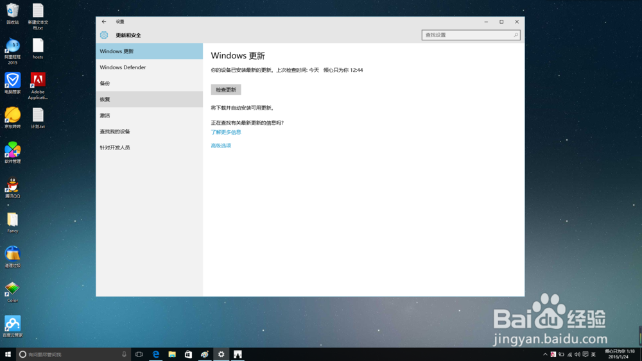
Task: Select Windows Defender in sidebar
Action: click(150, 67)
